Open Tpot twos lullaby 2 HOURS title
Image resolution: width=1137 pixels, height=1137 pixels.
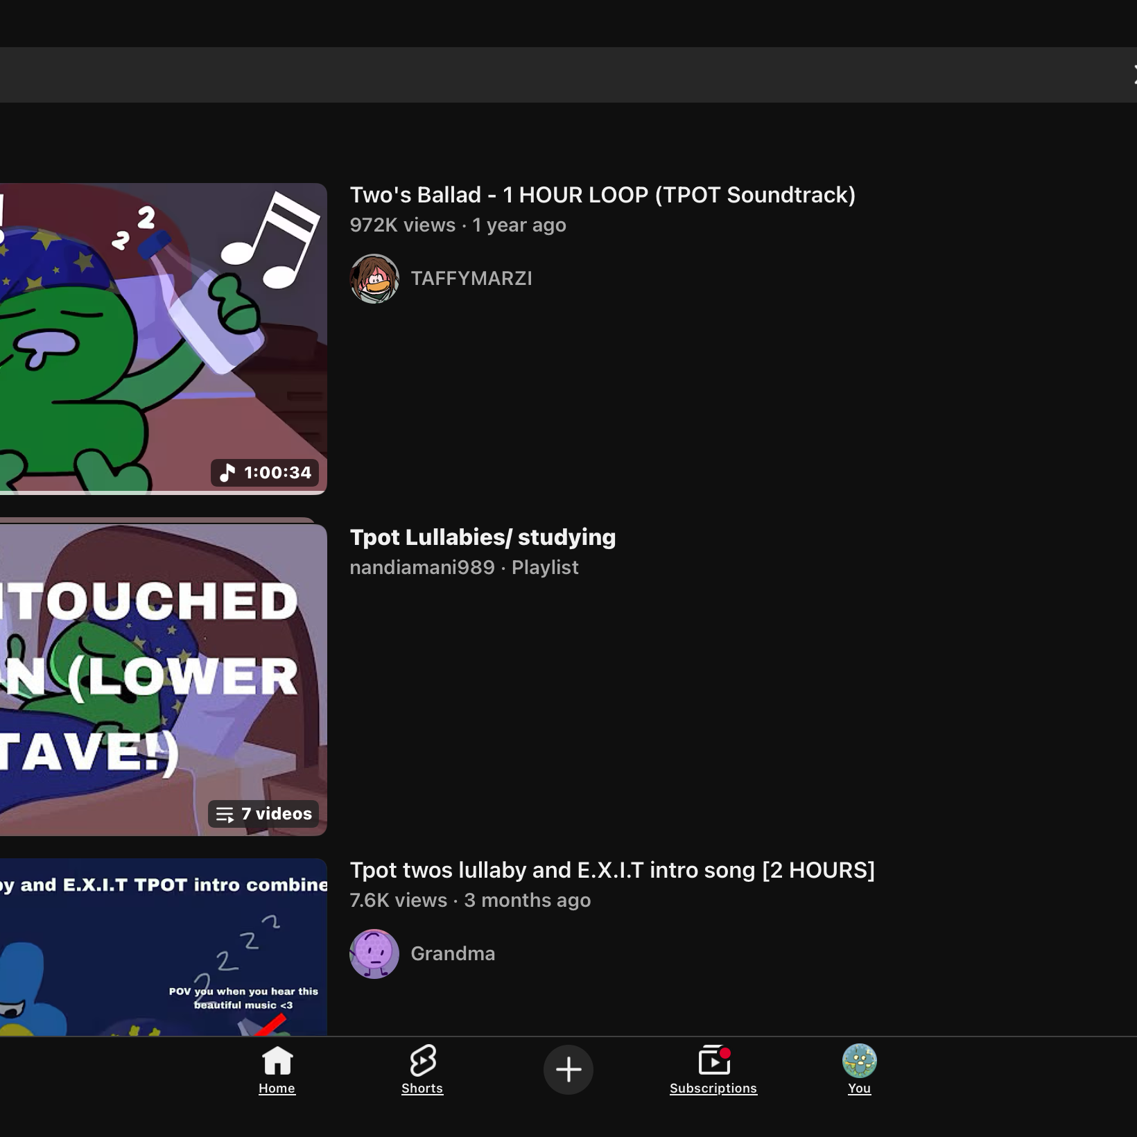point(612,870)
